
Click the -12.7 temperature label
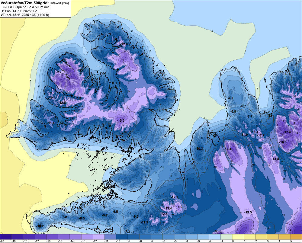click(x=261, y=135)
